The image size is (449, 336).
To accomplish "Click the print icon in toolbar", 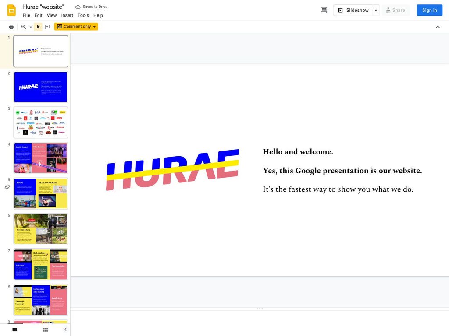I will click(11, 27).
